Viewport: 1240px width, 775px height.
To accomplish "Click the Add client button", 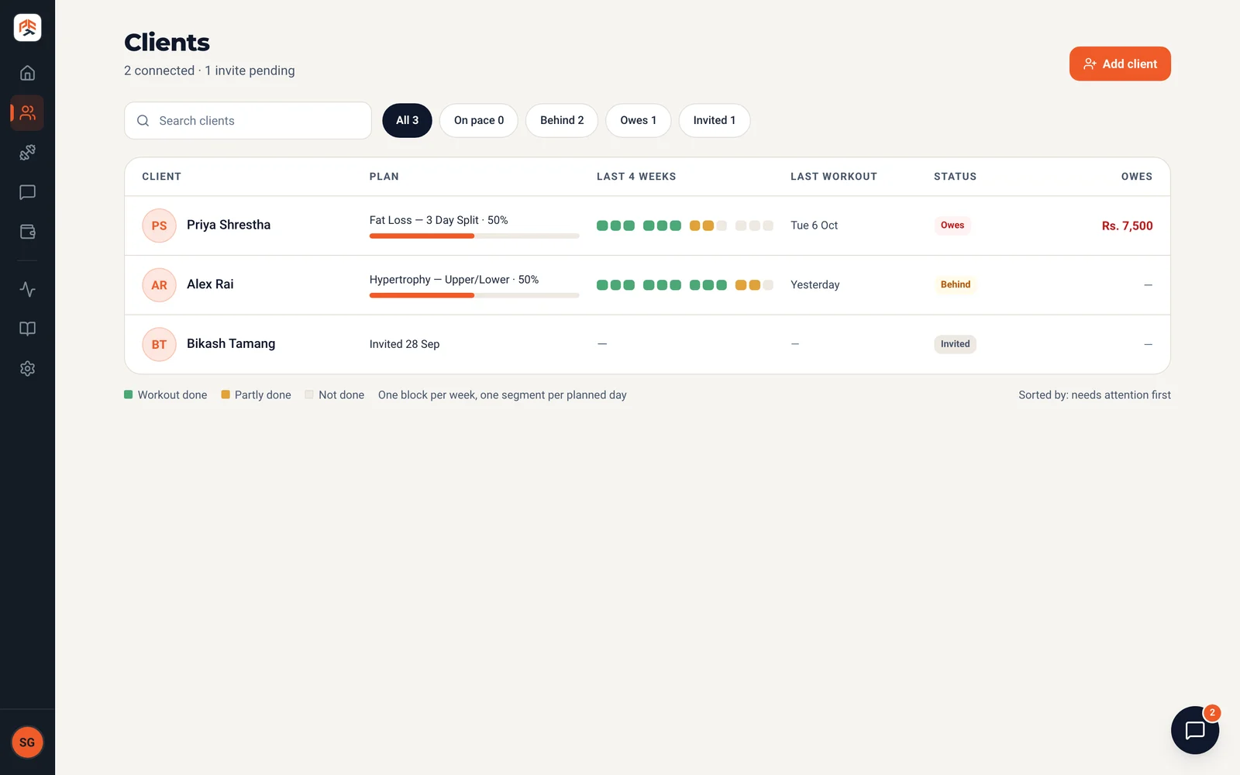I will pos(1120,64).
